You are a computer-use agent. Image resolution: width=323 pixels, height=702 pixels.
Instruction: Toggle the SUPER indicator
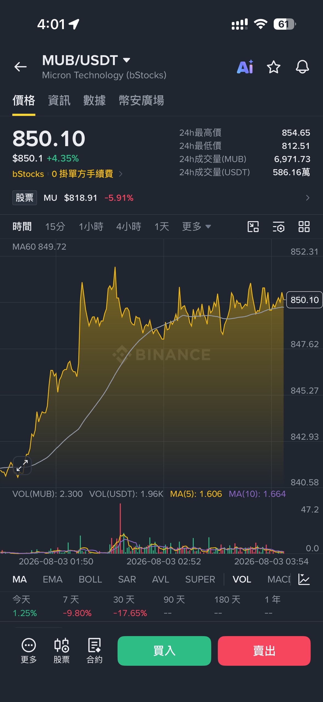point(200,579)
